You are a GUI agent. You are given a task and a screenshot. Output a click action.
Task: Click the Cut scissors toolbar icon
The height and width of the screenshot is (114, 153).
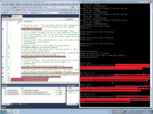click(x=19, y=7)
